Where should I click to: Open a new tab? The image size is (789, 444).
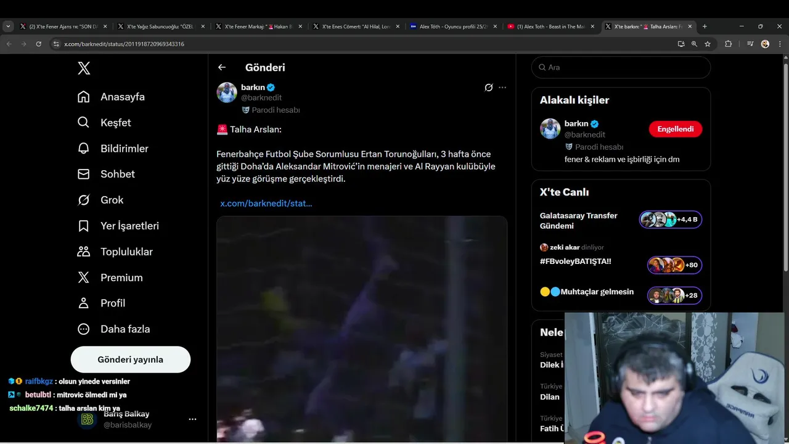[x=705, y=27]
